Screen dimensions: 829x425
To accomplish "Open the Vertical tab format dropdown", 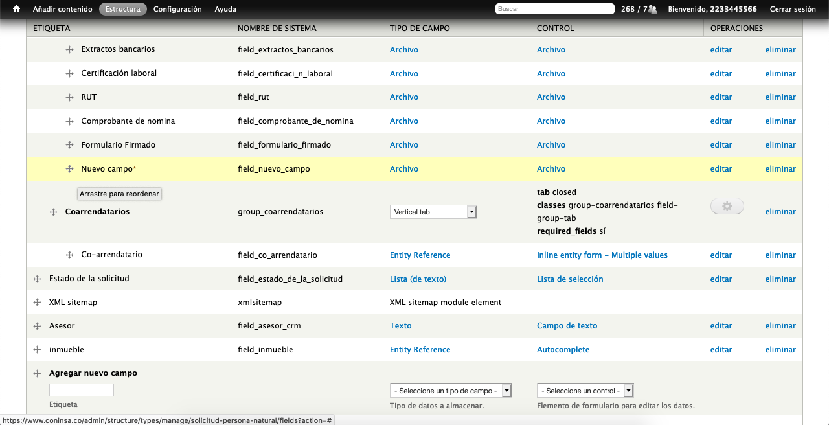I will [x=433, y=212].
